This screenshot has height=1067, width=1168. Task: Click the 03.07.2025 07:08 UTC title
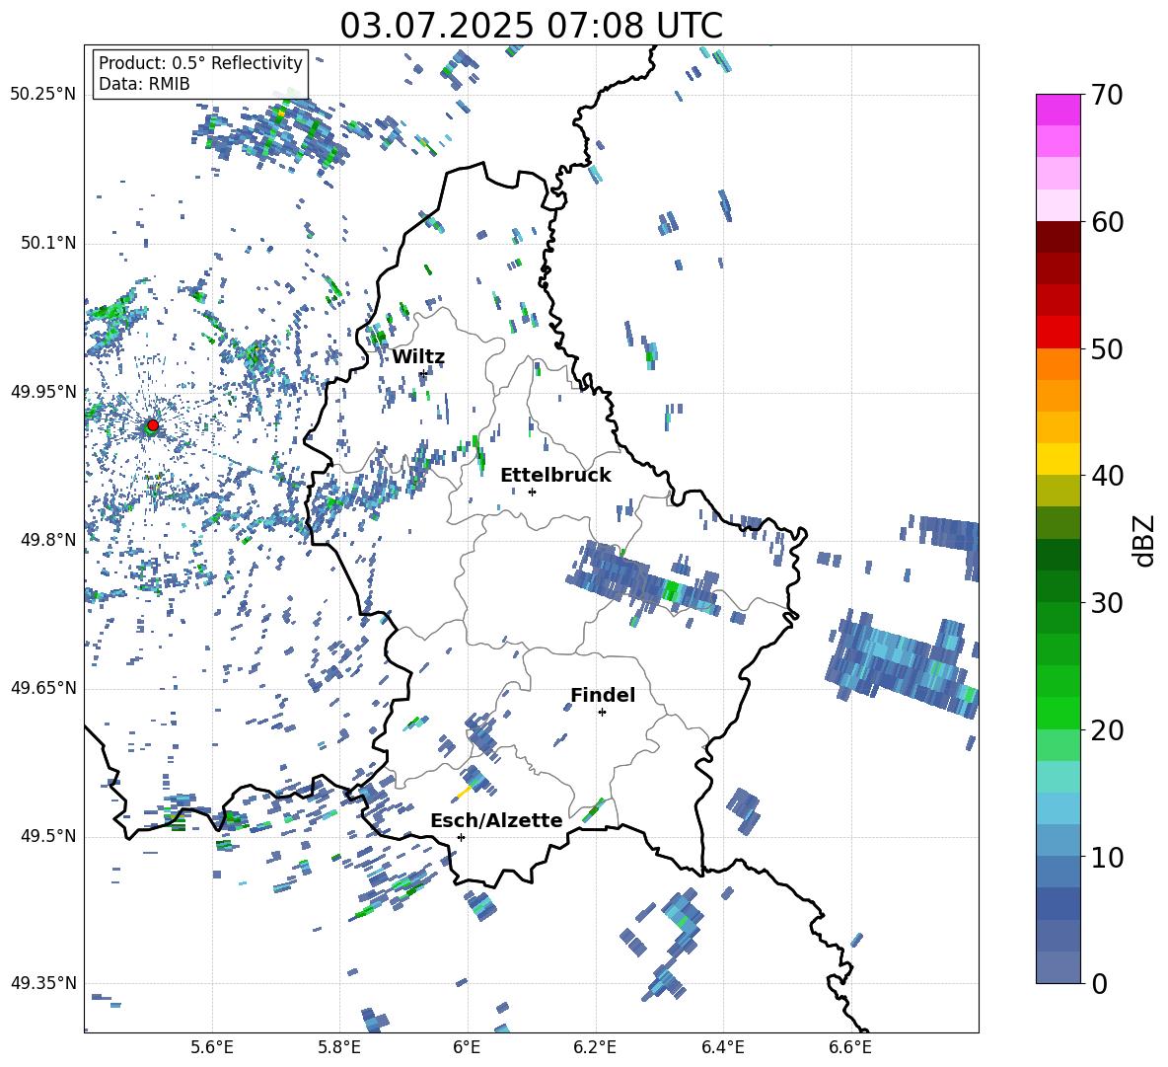(x=531, y=26)
